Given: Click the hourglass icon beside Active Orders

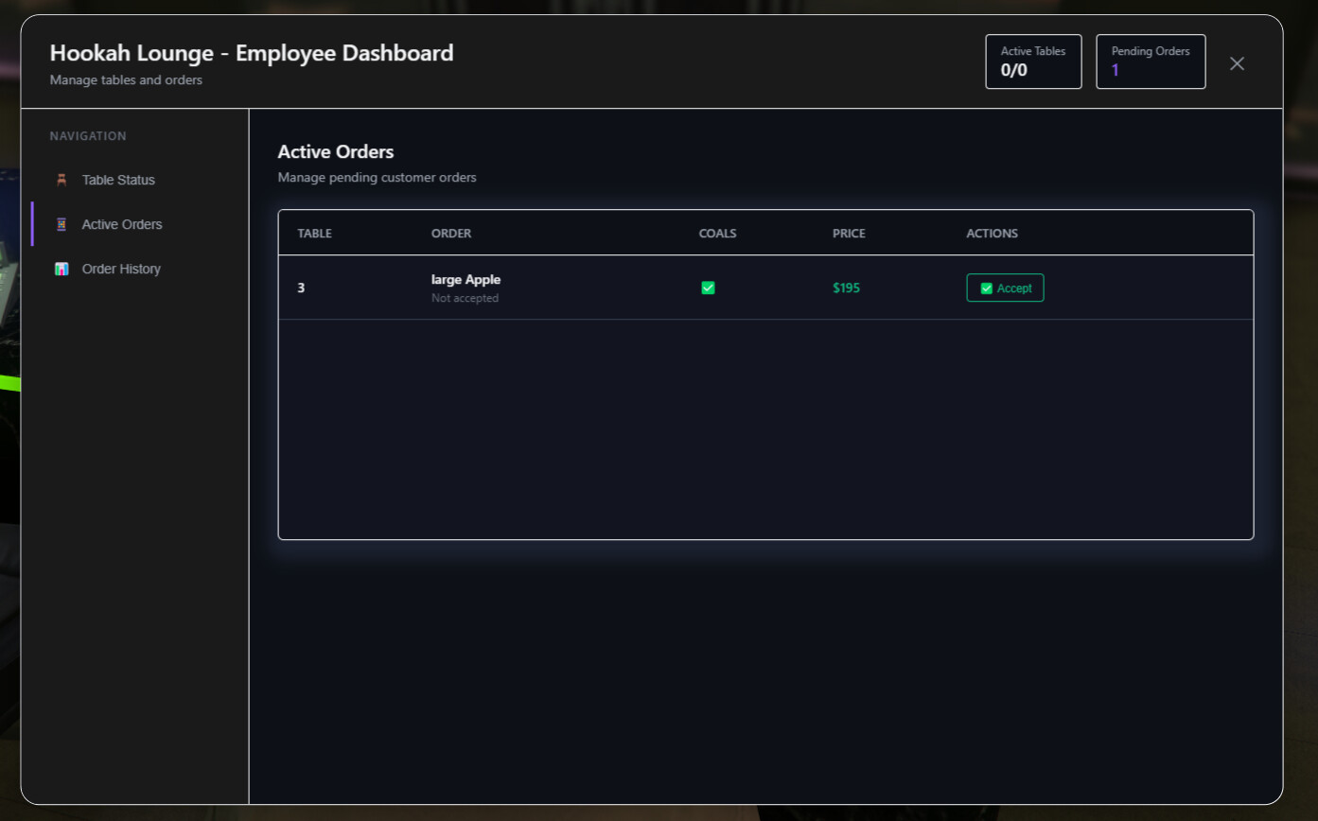Looking at the screenshot, I should point(62,224).
